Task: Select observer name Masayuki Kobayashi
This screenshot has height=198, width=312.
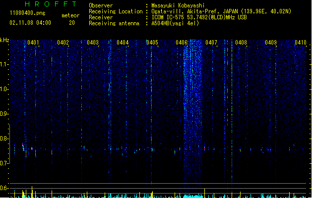Action: [x=178, y=5]
